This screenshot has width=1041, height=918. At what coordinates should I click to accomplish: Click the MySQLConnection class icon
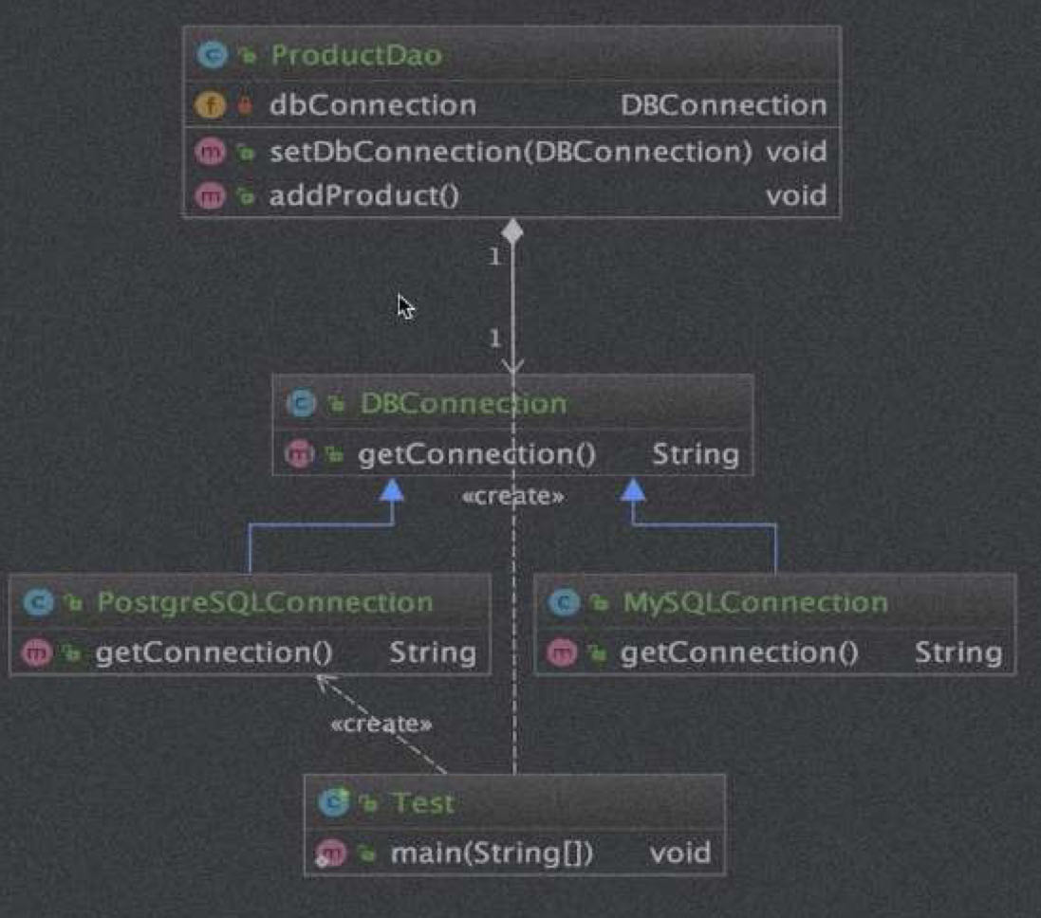coord(565,602)
